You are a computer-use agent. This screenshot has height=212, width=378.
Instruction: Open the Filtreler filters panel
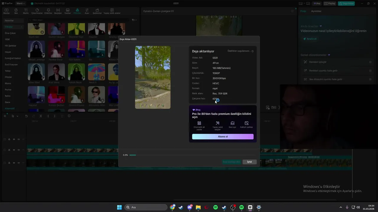pyautogui.click(x=77, y=11)
